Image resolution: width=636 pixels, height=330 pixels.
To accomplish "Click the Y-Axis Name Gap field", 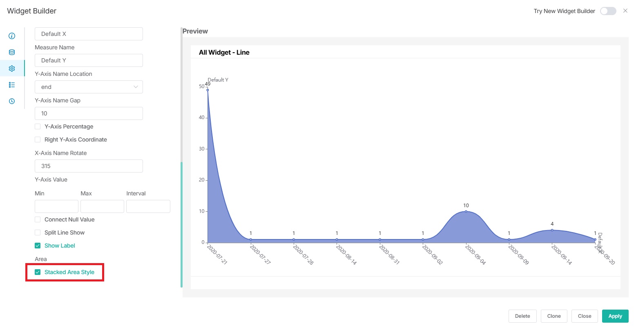I will pos(89,113).
